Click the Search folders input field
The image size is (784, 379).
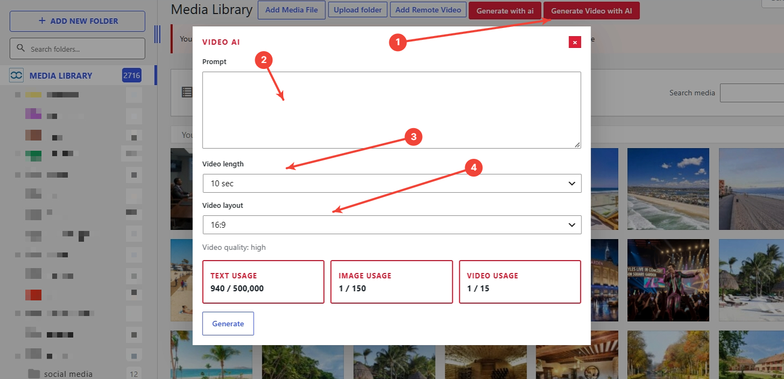tap(78, 48)
